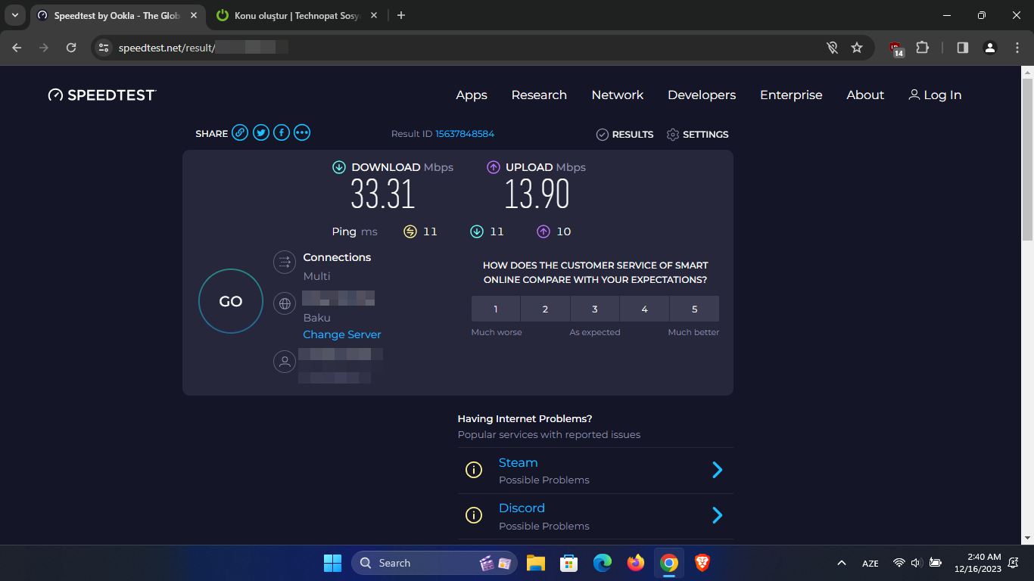1034x581 pixels.
Task: Open Brave browser from taskbar
Action: (702, 563)
